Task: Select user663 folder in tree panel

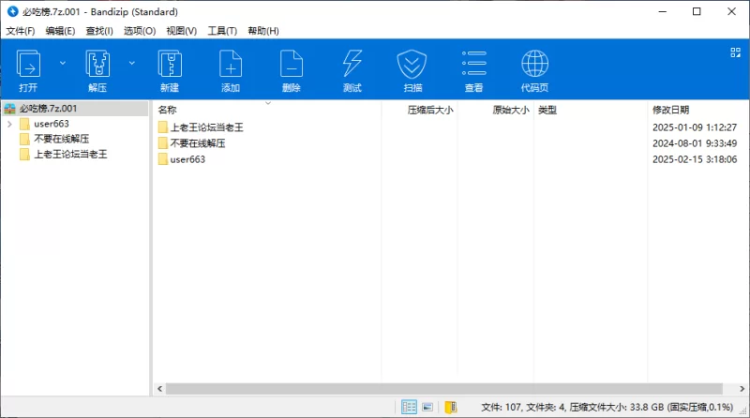Action: 52,124
